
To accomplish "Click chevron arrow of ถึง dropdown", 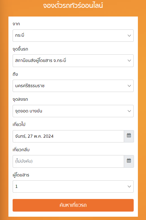I will pyautogui.click(x=129, y=86).
